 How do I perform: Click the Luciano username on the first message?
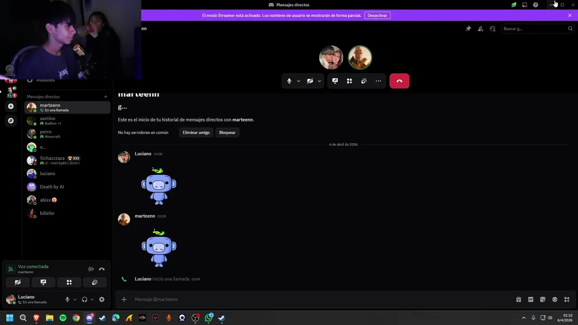(x=143, y=153)
